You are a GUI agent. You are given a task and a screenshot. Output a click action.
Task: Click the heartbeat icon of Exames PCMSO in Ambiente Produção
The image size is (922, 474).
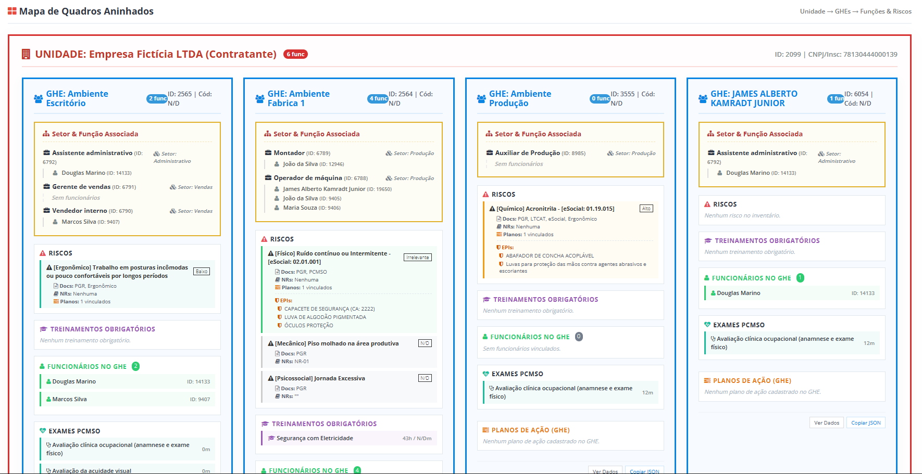click(486, 374)
